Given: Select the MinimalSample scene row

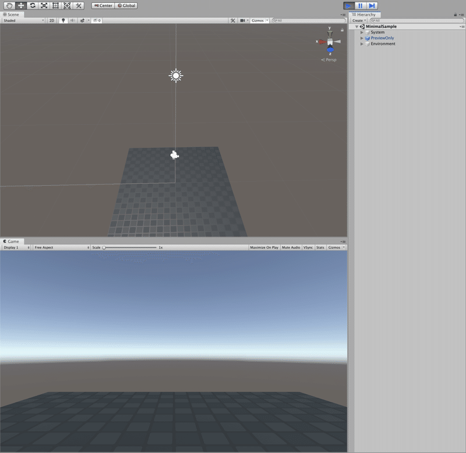Looking at the screenshot, I should click(407, 26).
